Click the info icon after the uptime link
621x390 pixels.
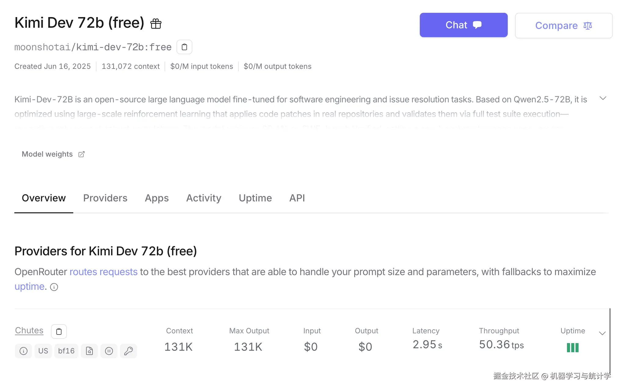click(54, 287)
